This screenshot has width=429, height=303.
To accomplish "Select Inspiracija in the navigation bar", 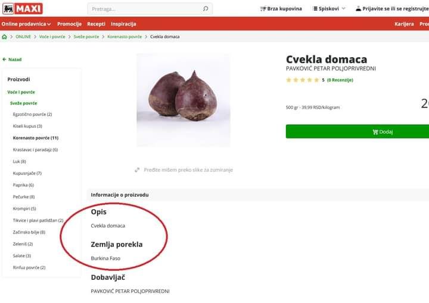I will (123, 24).
